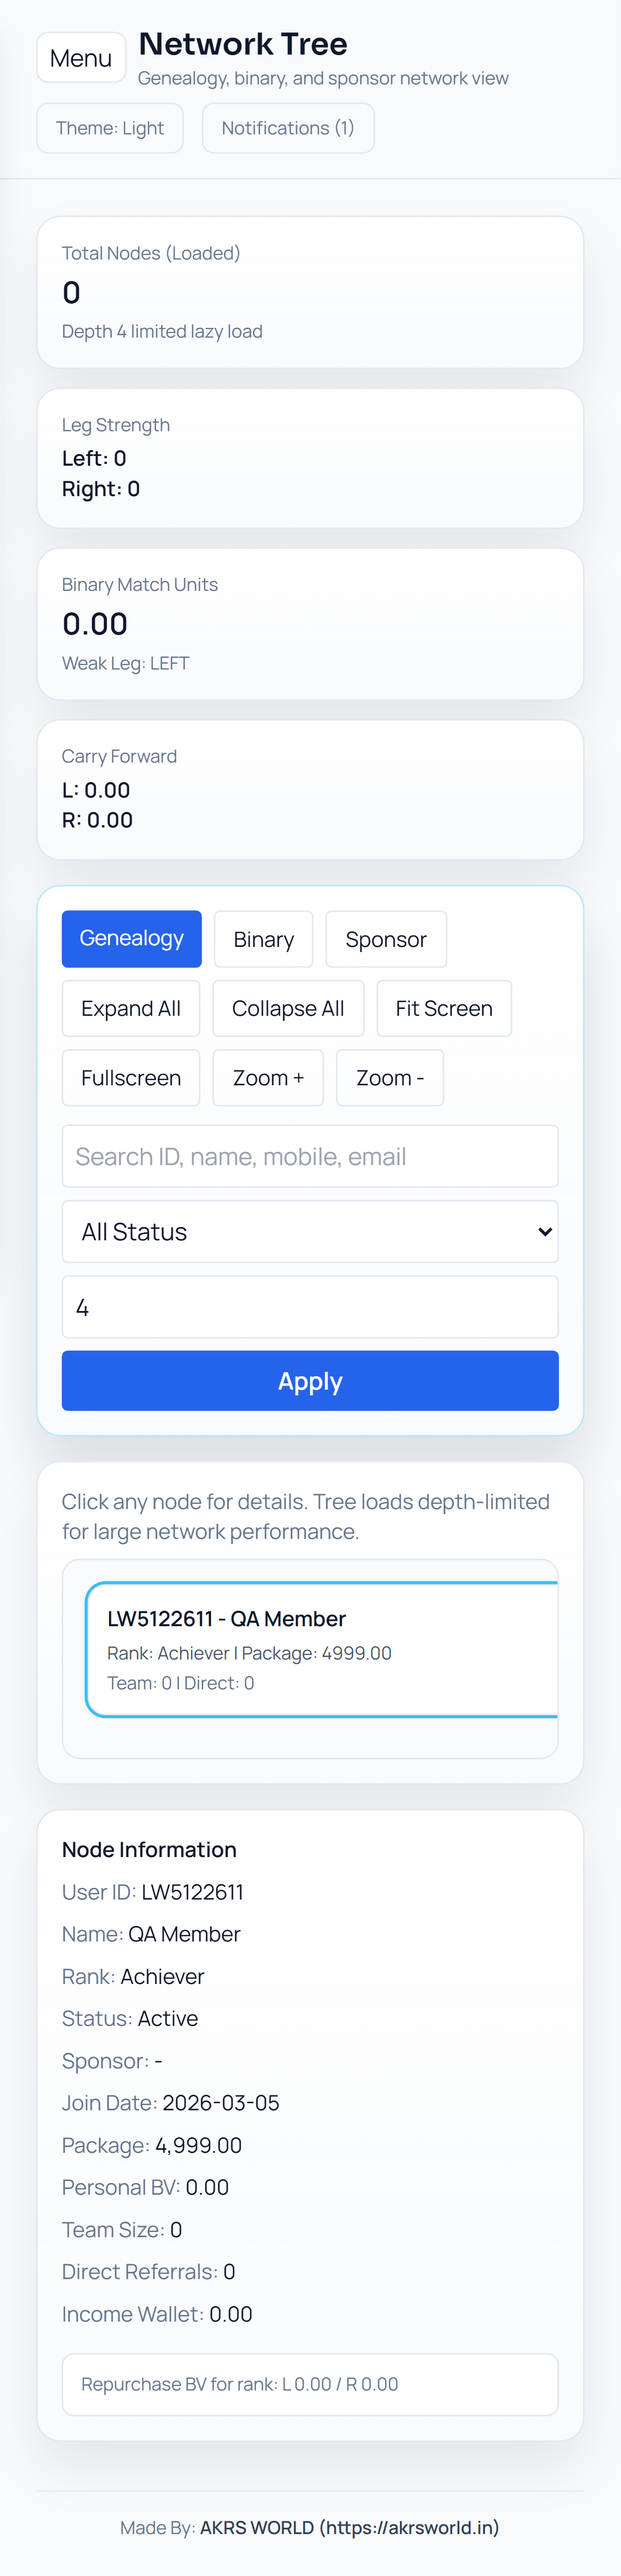Viewport: 621px width, 2576px height.
Task: Zoom out with Zoom - button
Action: (x=390, y=1078)
